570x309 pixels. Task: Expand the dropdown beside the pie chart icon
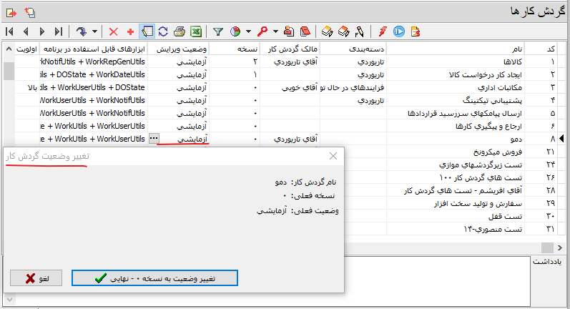pos(247,31)
